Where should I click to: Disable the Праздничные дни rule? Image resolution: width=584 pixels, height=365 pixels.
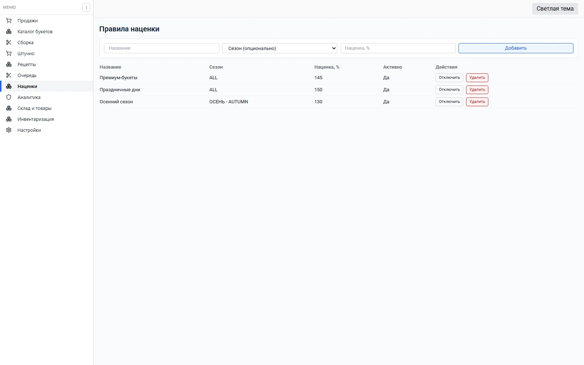point(449,90)
